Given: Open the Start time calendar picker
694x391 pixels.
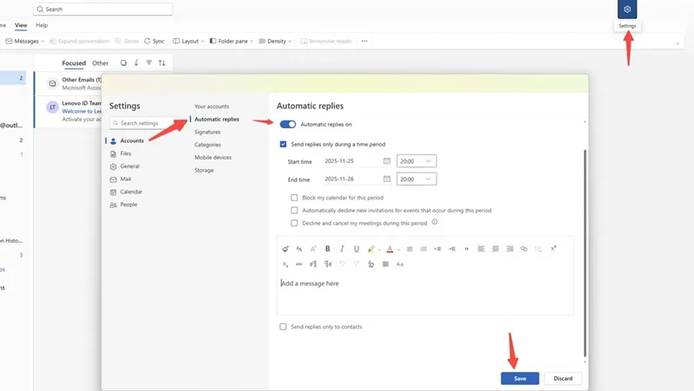Looking at the screenshot, I should (386, 161).
